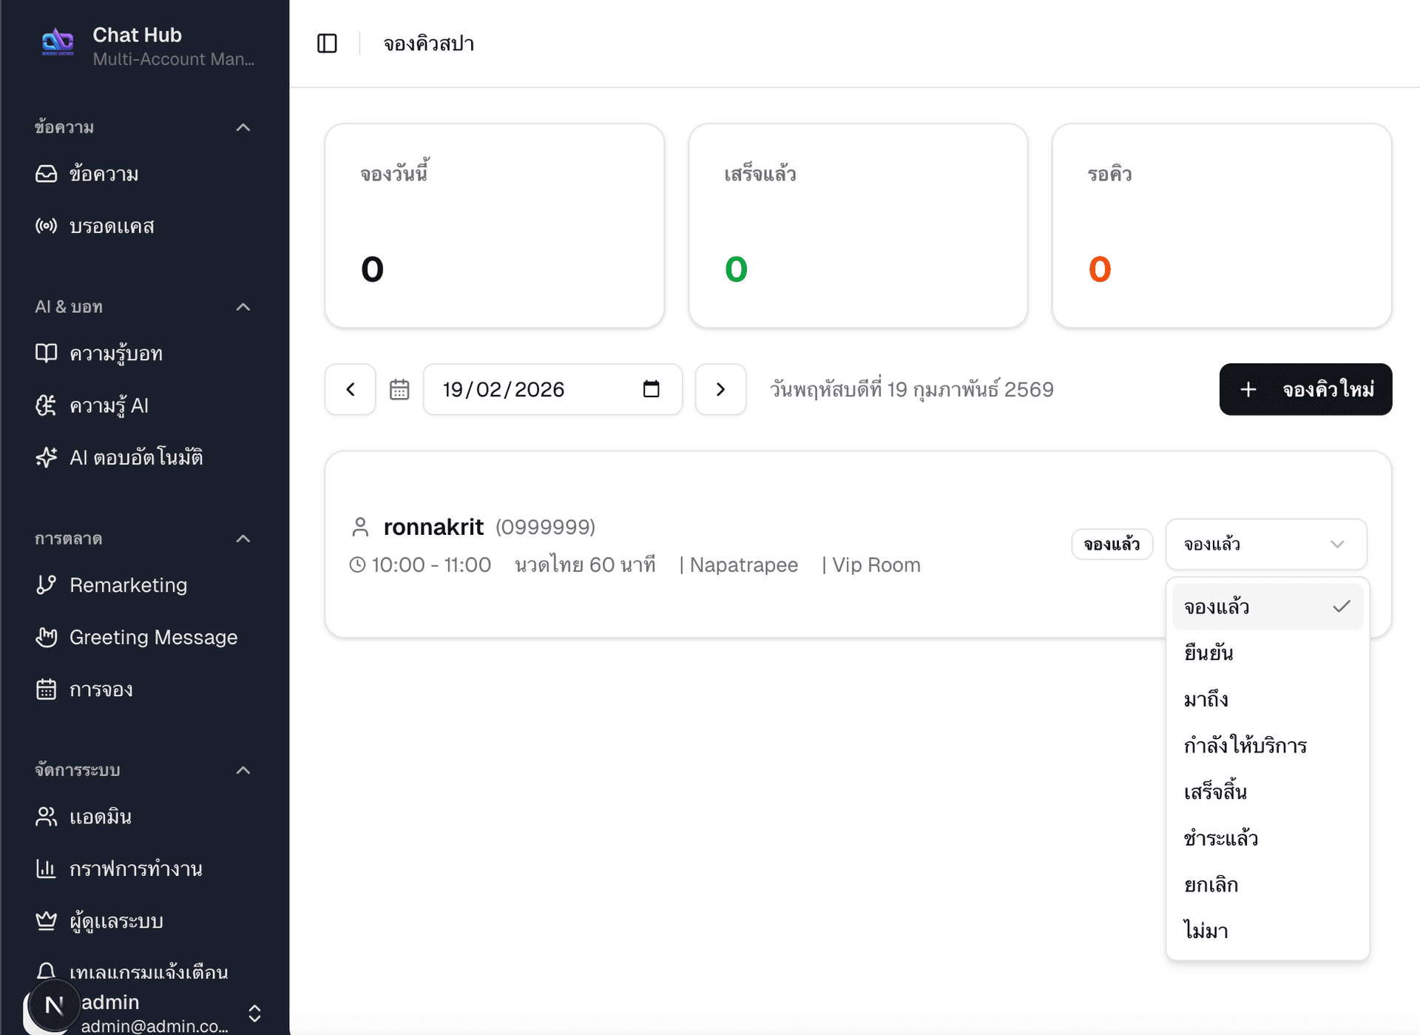Go to next day arrow
Viewport: 1420px width, 1035px height.
point(720,389)
